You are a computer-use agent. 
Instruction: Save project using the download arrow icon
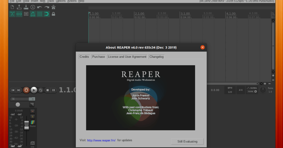pyautogui.click(x=26, y=7)
